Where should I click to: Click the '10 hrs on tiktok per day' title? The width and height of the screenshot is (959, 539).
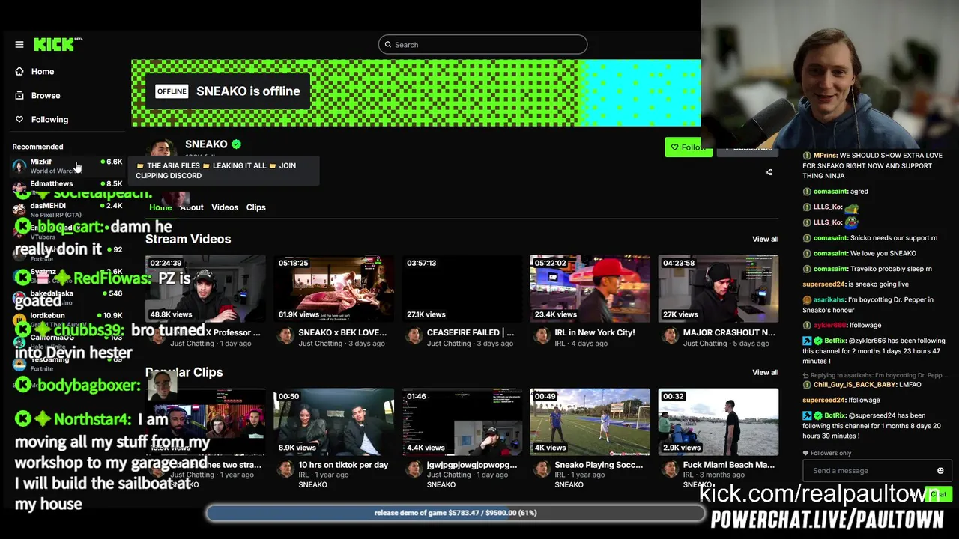343,465
